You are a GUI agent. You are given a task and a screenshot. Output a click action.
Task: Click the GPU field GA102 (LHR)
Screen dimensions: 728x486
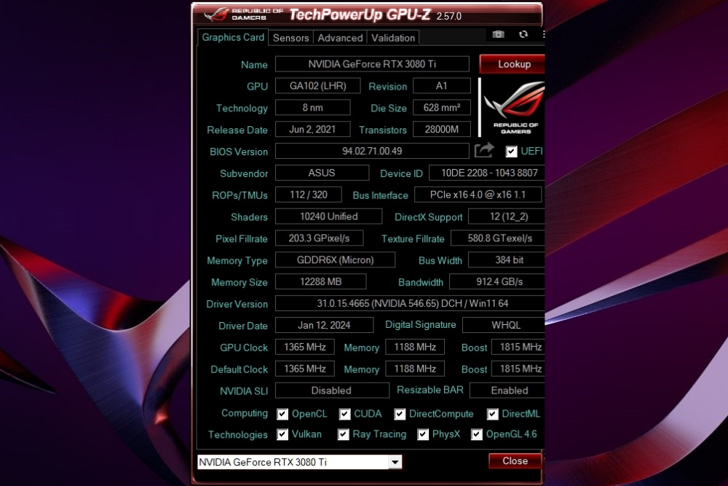[x=317, y=86]
